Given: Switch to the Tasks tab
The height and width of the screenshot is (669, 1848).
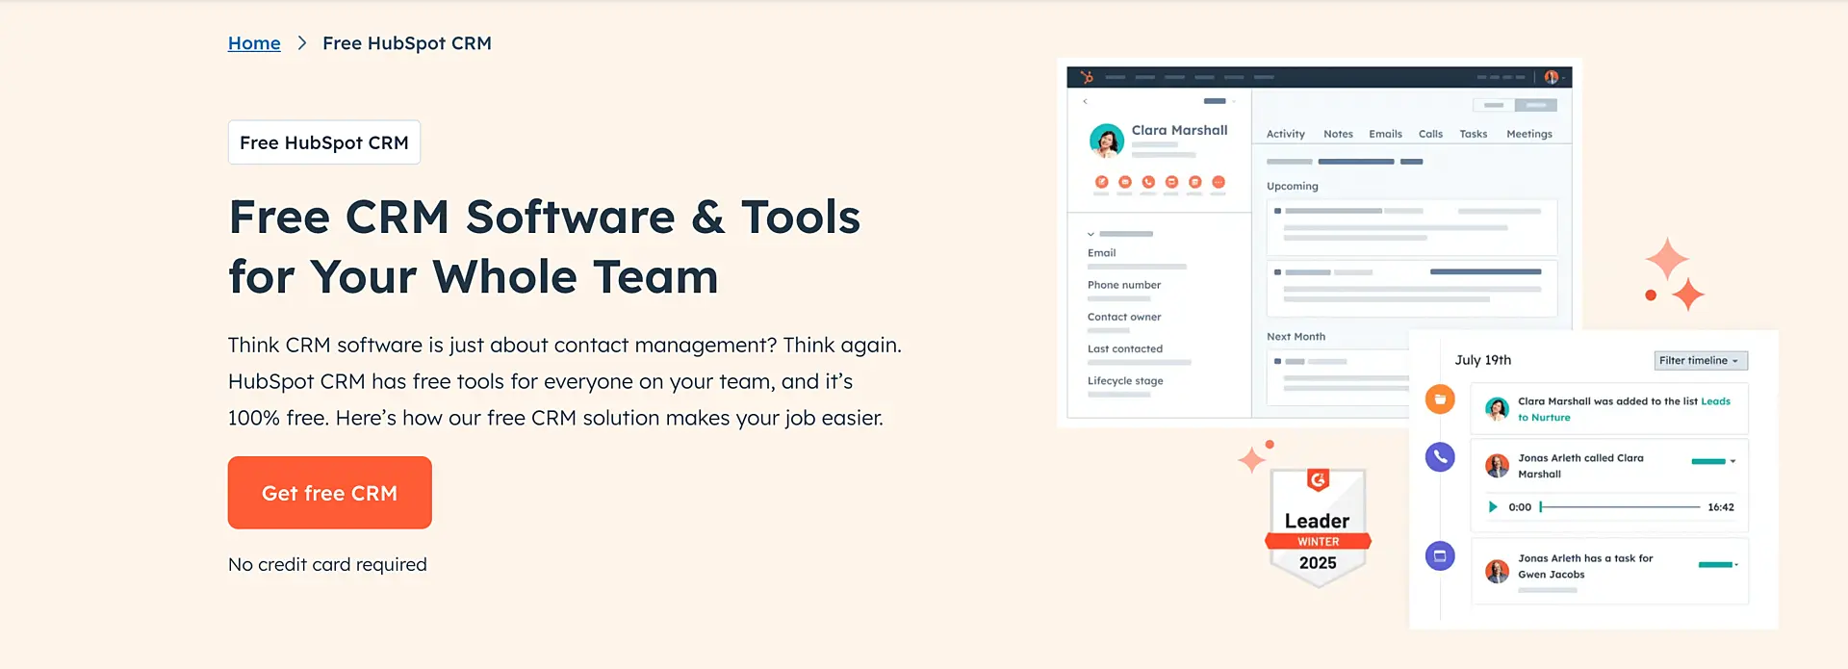Looking at the screenshot, I should 1474,134.
